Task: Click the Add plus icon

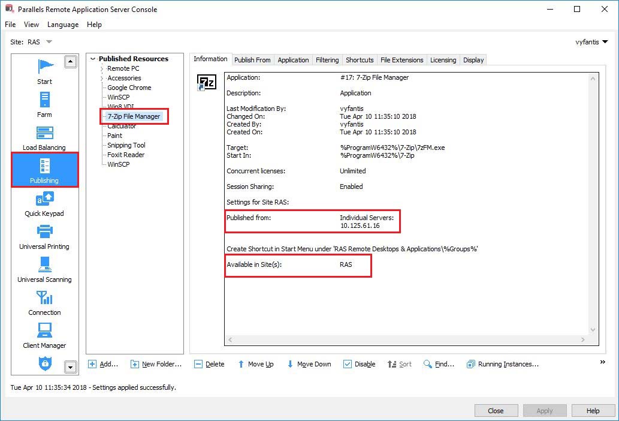Action: pos(92,364)
